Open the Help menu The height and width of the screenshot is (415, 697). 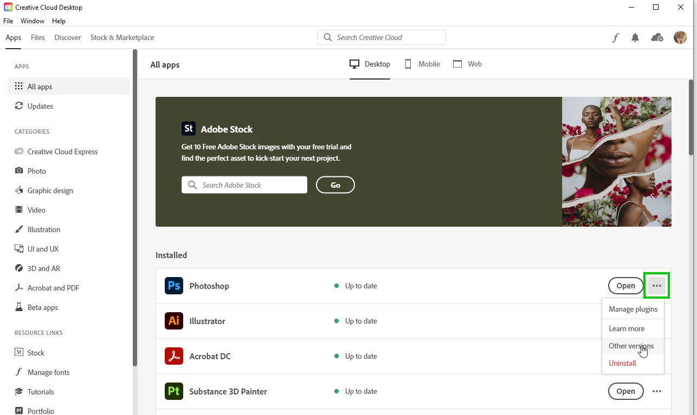pyautogui.click(x=59, y=21)
